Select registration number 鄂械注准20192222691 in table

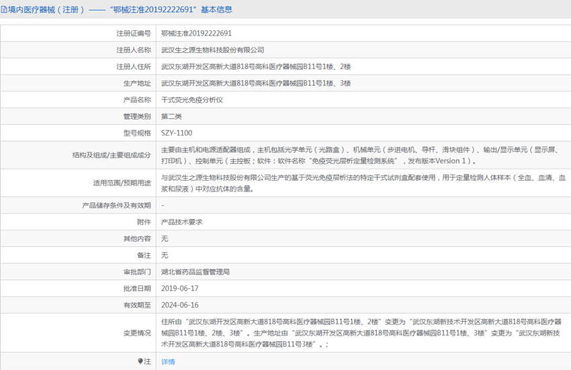196,33
